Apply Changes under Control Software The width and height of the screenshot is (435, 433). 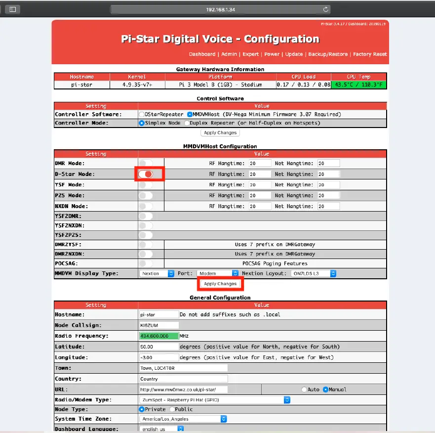(220, 133)
